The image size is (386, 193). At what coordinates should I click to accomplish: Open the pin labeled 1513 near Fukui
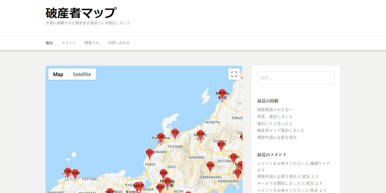point(150,153)
